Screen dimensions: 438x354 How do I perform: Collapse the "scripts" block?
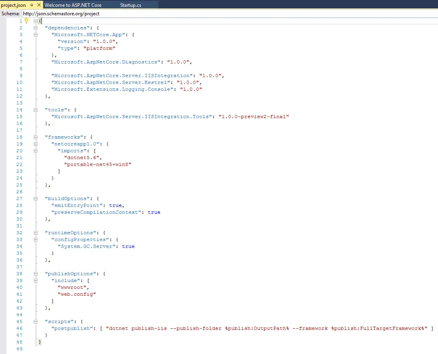pyautogui.click(x=35, y=321)
